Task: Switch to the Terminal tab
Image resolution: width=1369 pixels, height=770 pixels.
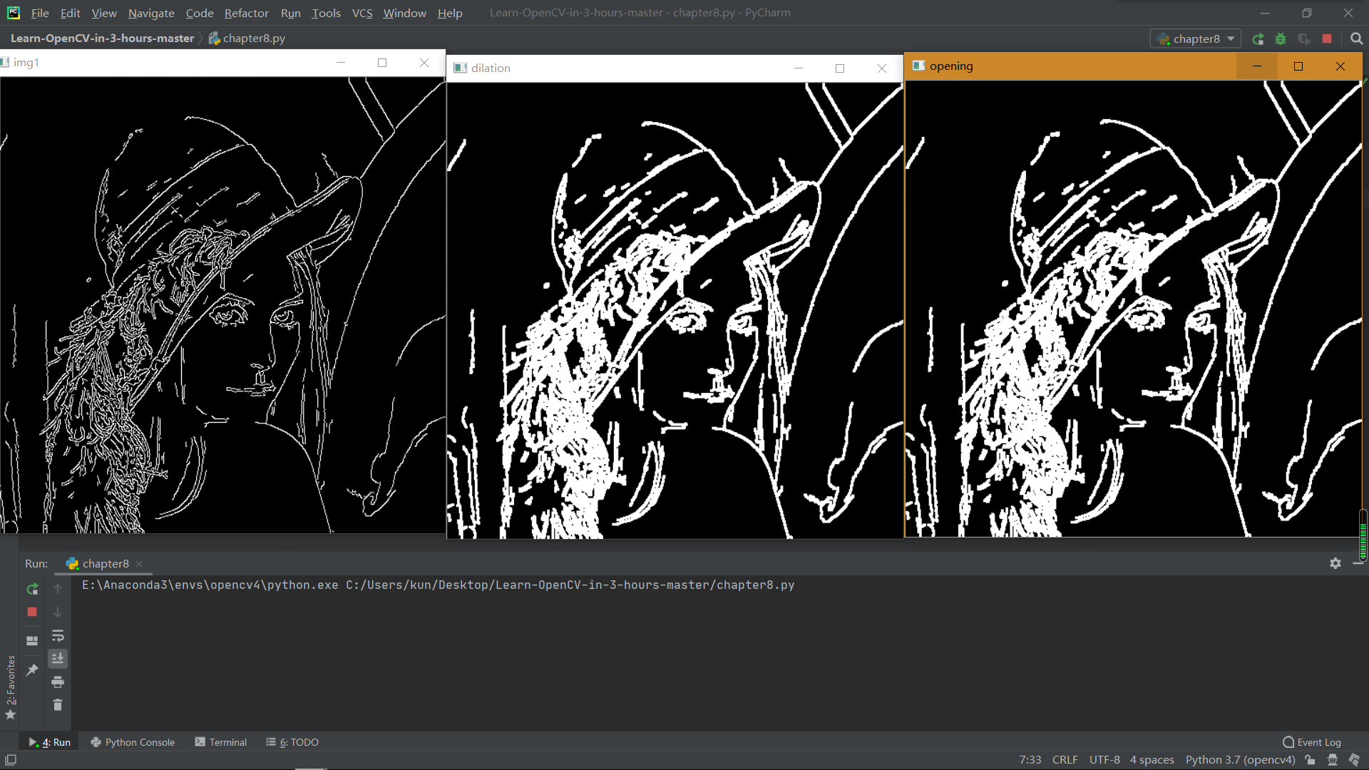Action: 228,741
